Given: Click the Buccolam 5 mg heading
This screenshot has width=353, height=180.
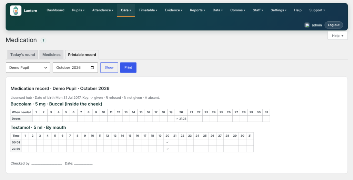Looking at the screenshot, I should [x=56, y=104].
